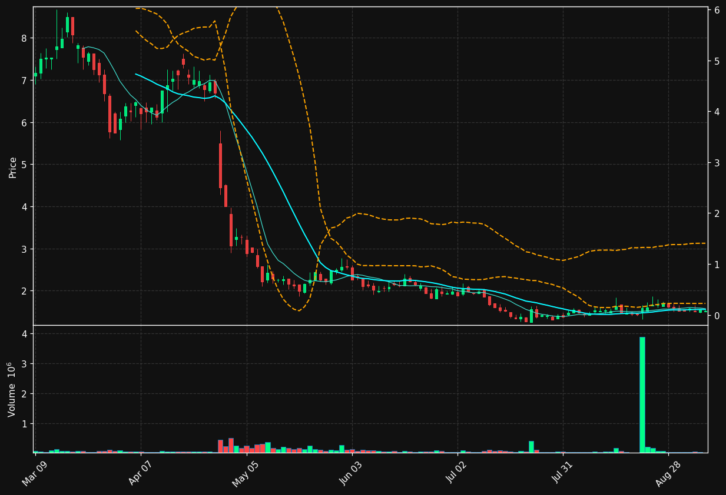The image size is (726, 495).
Task: Click the 'Jun 03' date label
Action: [x=351, y=473]
